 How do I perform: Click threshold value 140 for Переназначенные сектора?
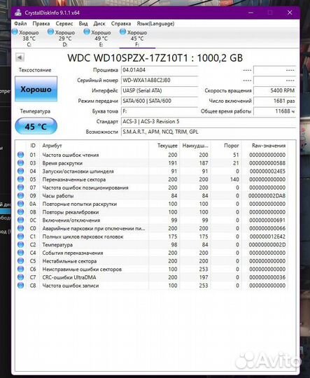pyautogui.click(x=234, y=179)
